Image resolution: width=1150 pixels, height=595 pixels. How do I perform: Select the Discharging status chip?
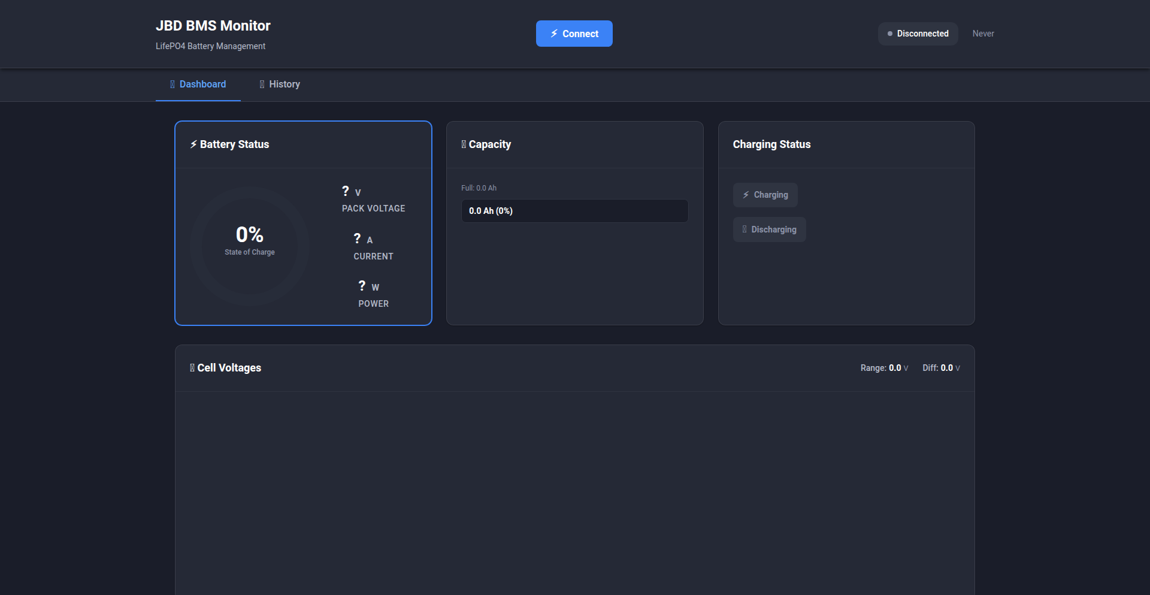(769, 229)
